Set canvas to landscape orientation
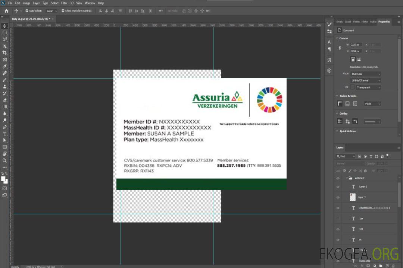403x268 pixels. (359, 60)
